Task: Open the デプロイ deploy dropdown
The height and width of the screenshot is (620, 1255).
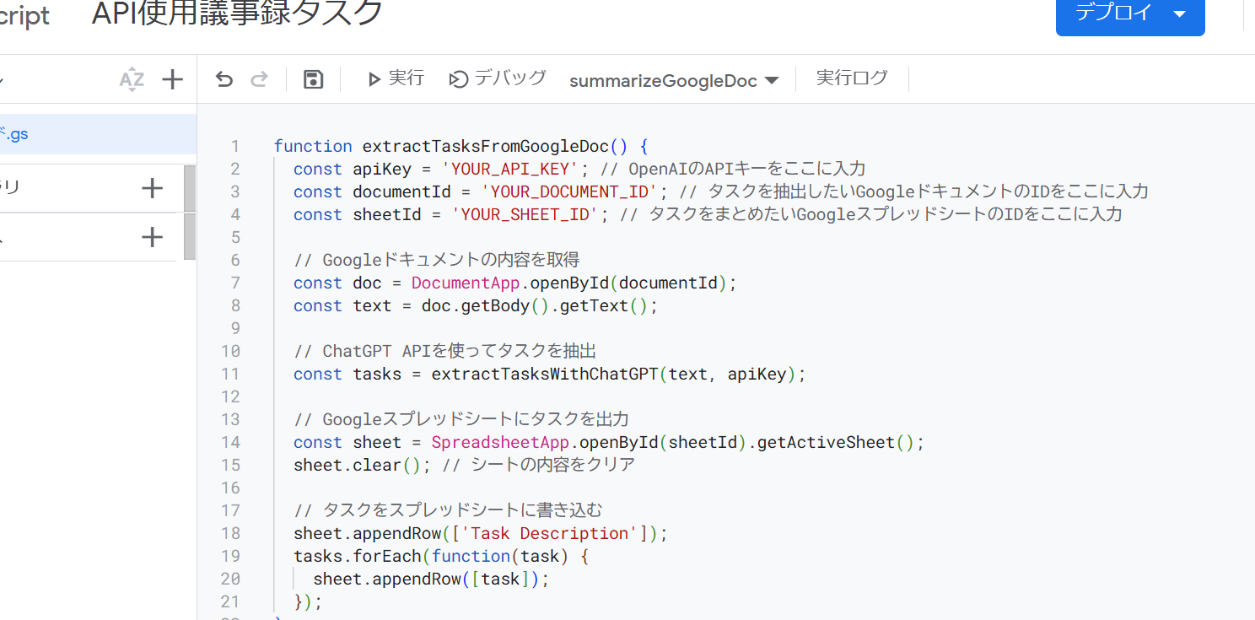Action: point(1130,13)
